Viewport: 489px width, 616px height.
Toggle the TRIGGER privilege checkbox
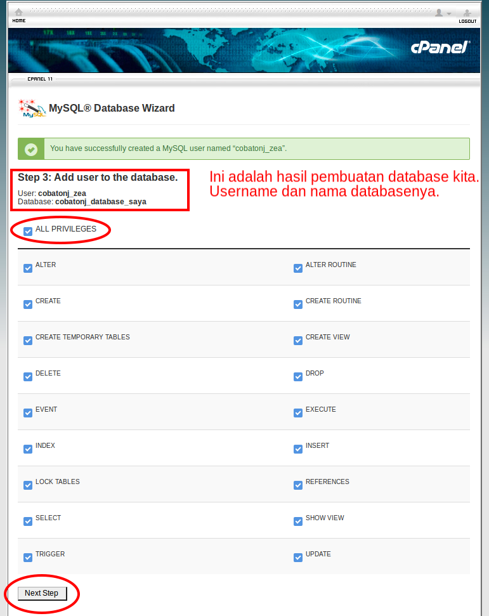coord(28,558)
